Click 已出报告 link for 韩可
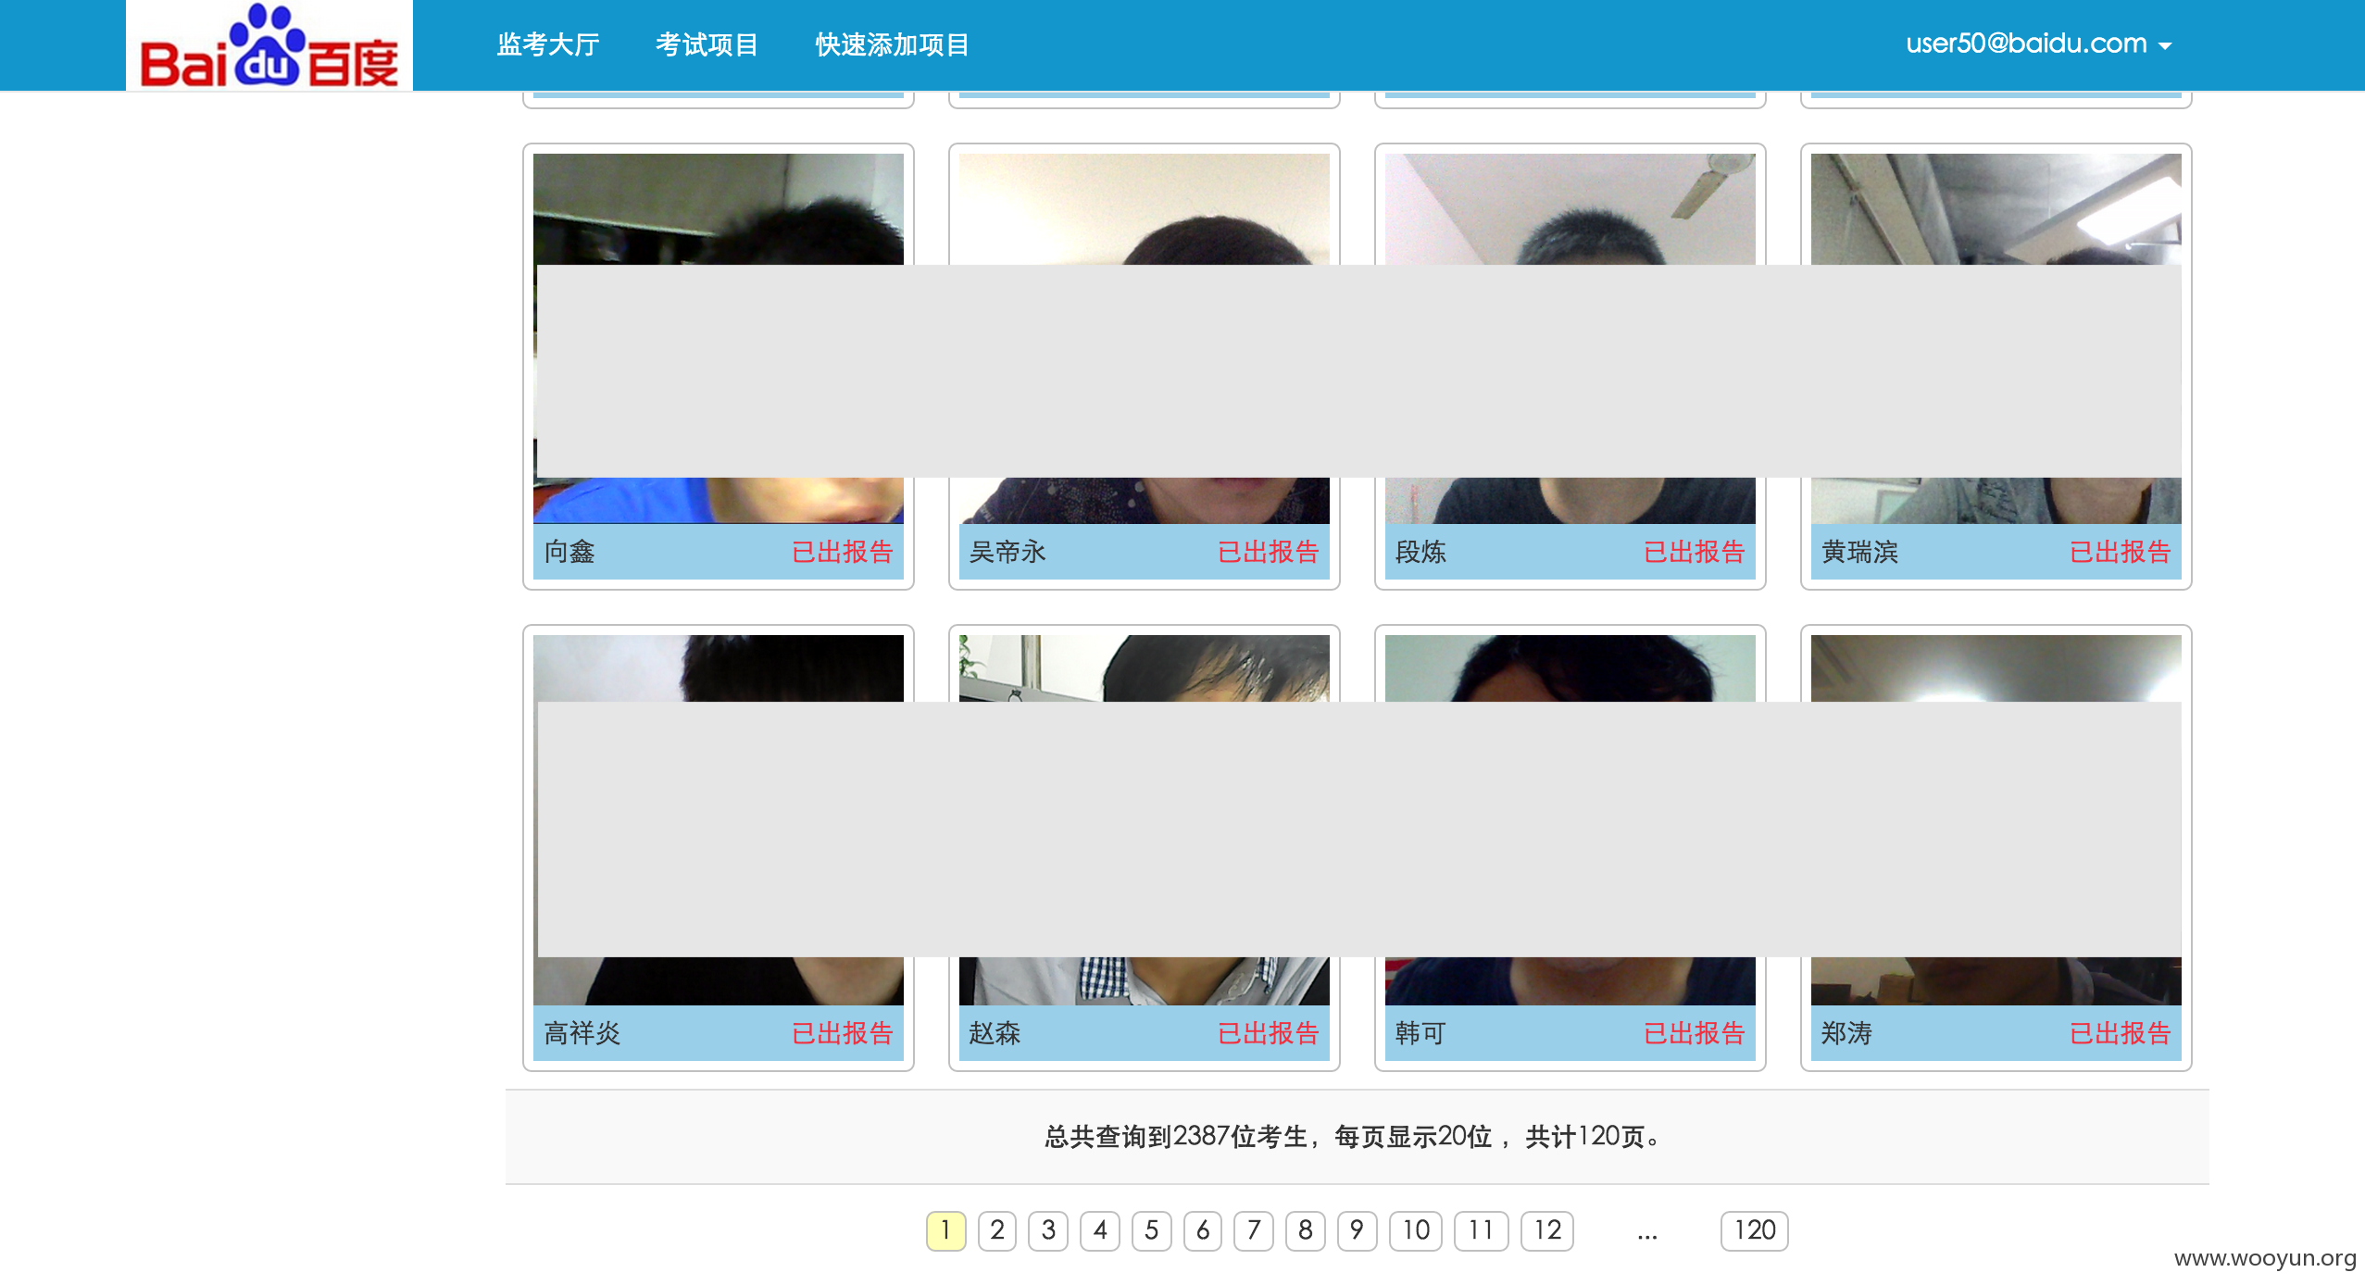 pos(1695,1033)
